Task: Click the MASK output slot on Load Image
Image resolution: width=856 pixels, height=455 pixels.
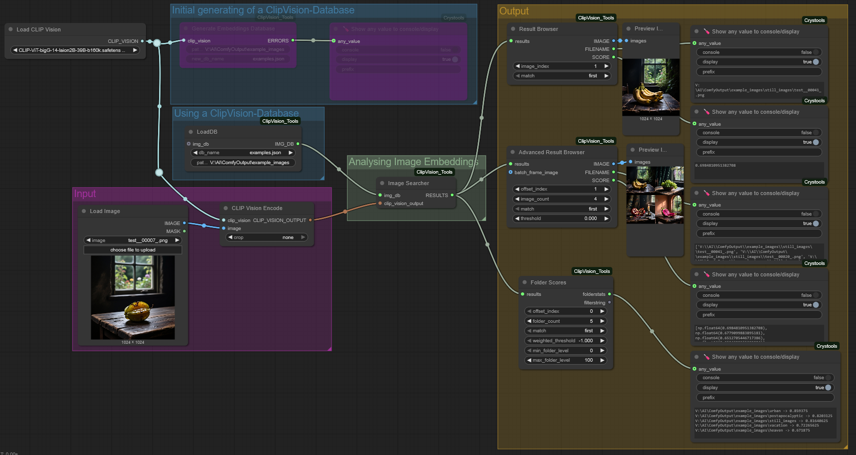Action: pos(184,231)
